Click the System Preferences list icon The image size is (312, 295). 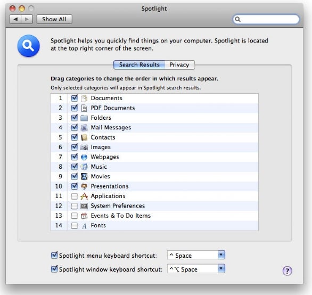84,206
